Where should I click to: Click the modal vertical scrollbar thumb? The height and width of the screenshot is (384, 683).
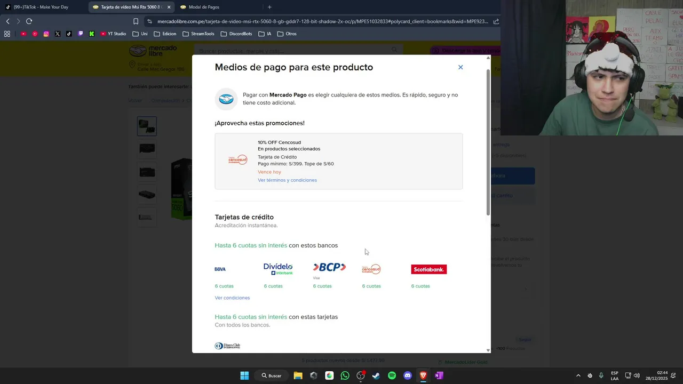coord(488,141)
